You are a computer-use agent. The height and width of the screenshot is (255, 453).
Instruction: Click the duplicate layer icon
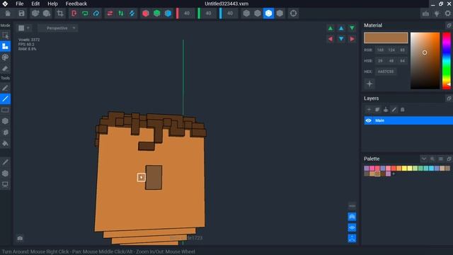tap(377, 110)
